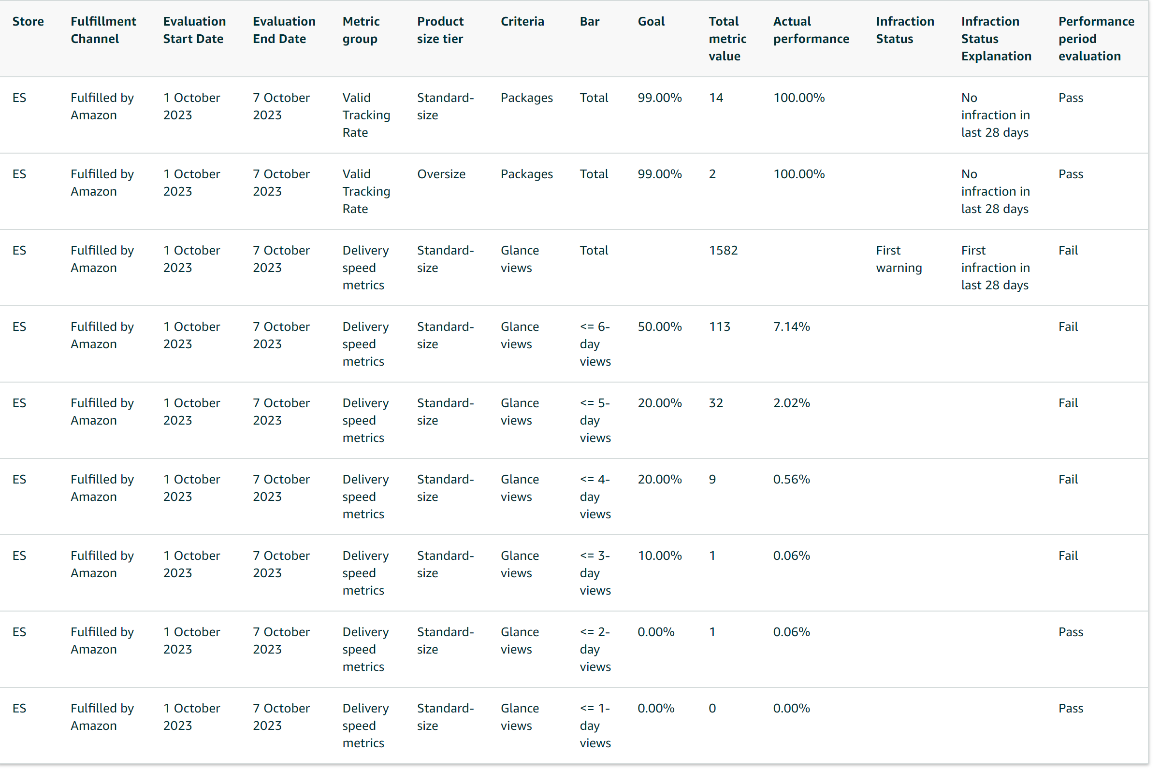This screenshot has height=769, width=1160.
Task: Click the Oversize product size tier cell
Action: (x=441, y=174)
